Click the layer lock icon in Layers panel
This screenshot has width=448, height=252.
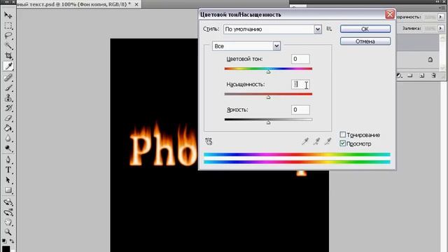[430, 59]
